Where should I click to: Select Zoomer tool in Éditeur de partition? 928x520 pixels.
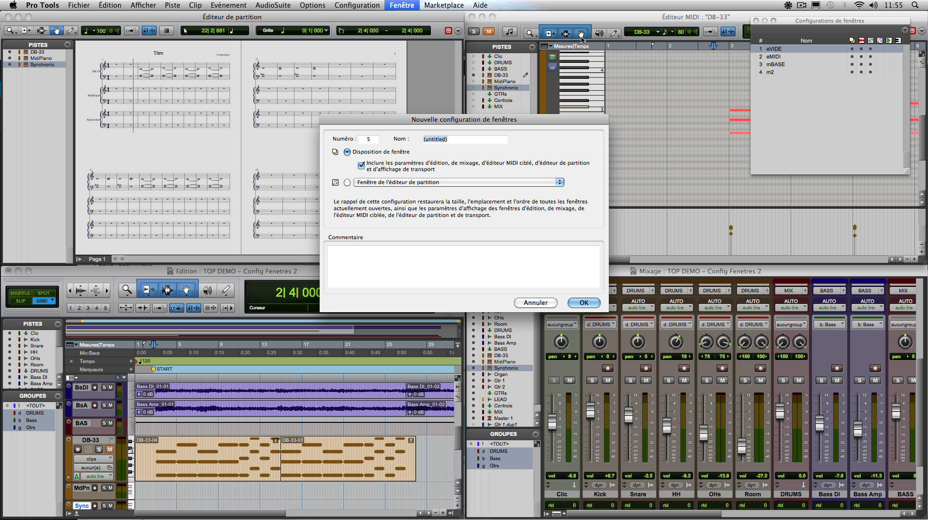coord(10,30)
